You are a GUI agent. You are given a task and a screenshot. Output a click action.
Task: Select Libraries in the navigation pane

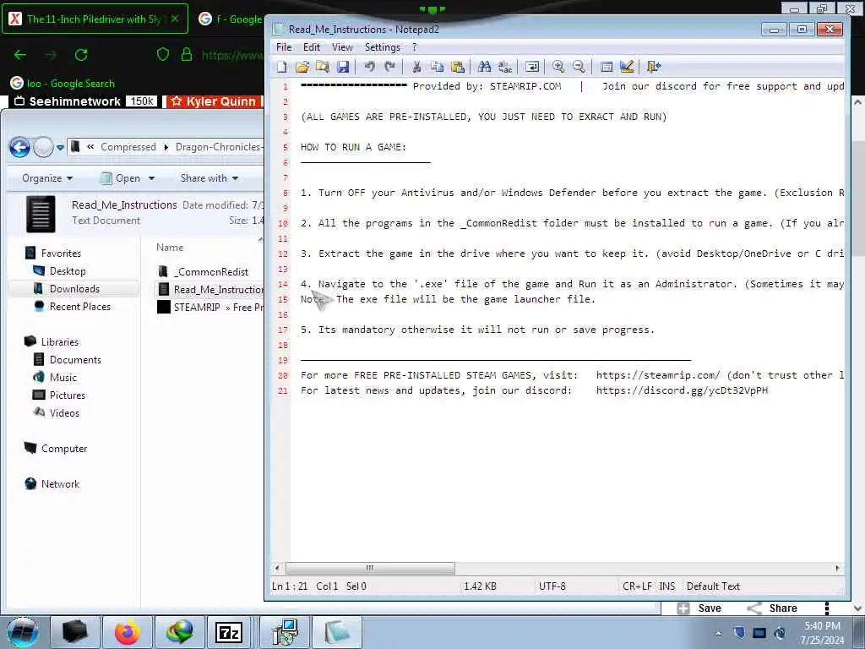[60, 341]
